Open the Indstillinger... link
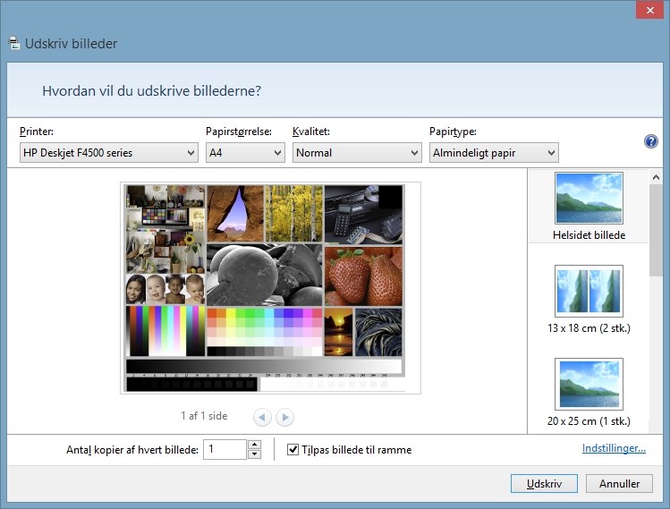The height and width of the screenshot is (509, 670). (x=614, y=448)
